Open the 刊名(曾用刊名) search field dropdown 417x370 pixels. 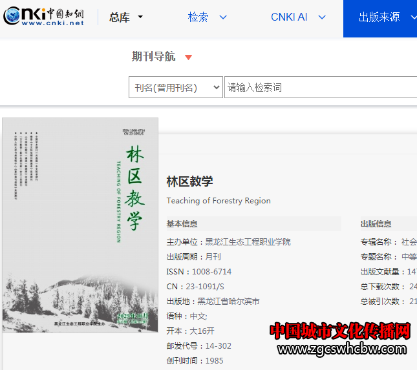[176, 88]
